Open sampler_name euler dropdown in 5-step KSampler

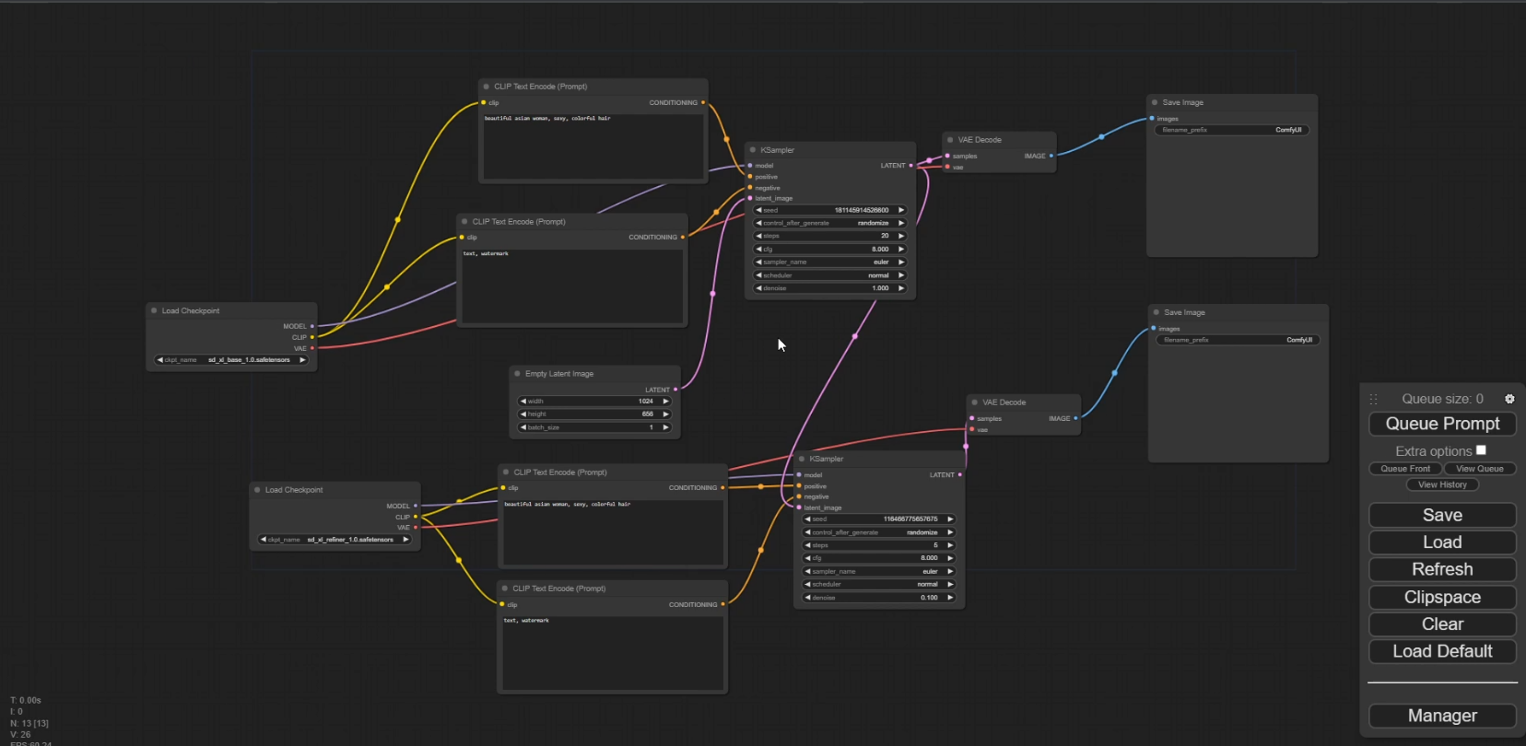(x=879, y=572)
